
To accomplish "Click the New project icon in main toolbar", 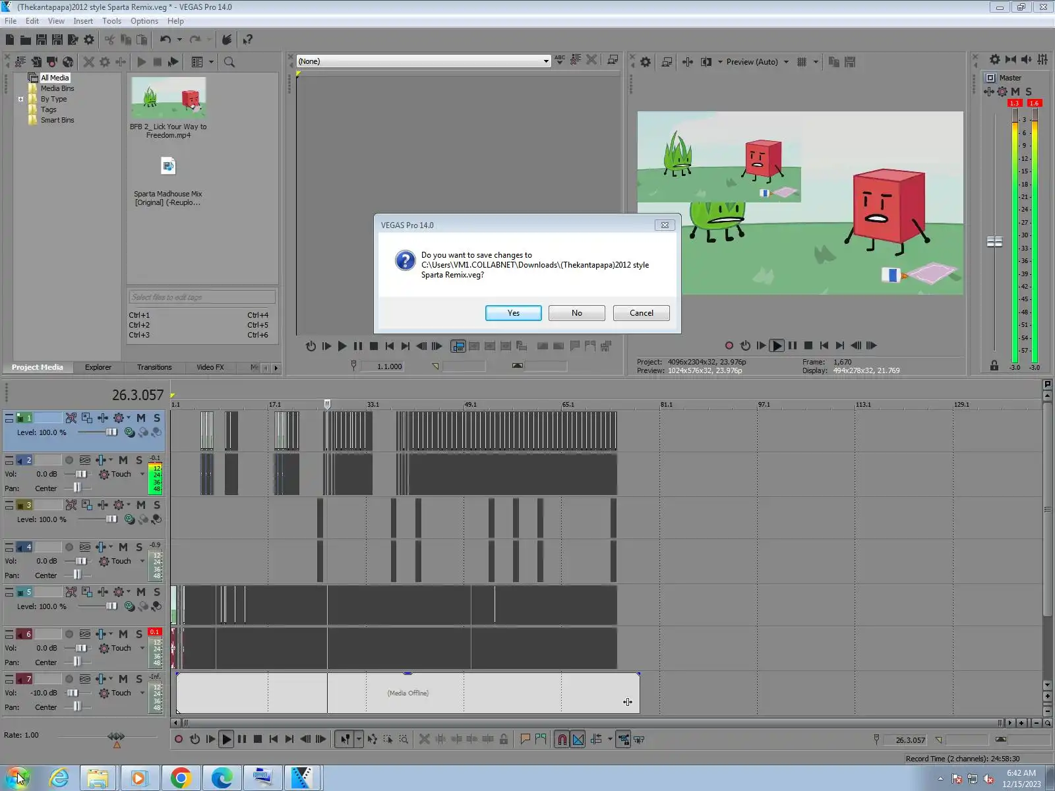I will [10, 40].
